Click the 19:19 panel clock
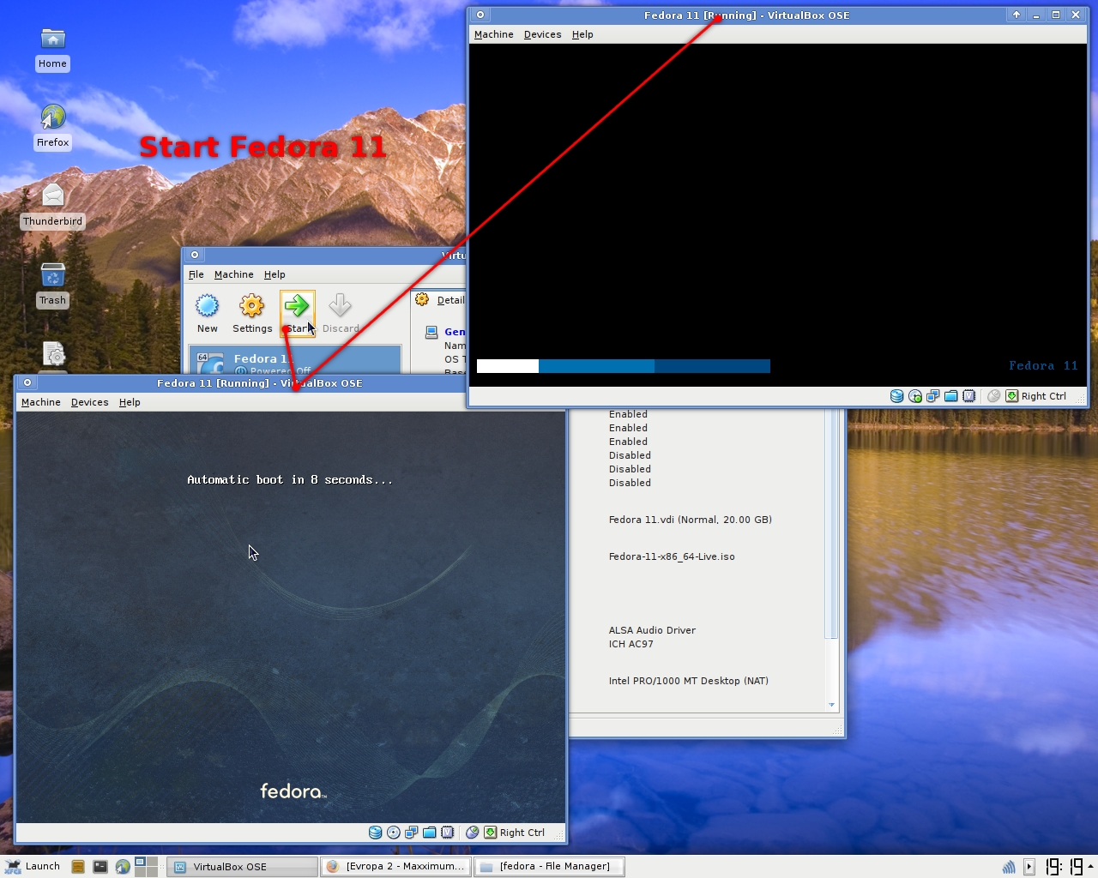Viewport: 1098px width, 878px height. click(x=1064, y=867)
